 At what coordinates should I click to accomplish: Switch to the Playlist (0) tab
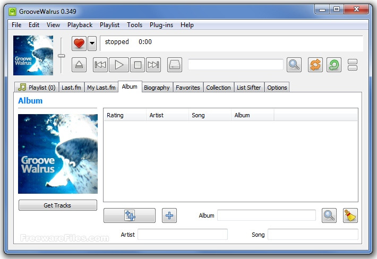[x=37, y=88]
